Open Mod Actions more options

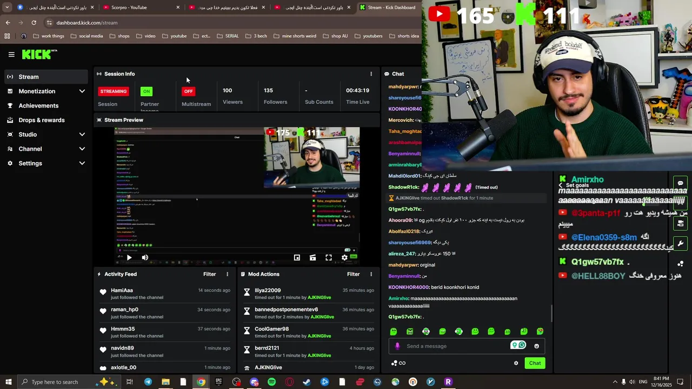371,274
